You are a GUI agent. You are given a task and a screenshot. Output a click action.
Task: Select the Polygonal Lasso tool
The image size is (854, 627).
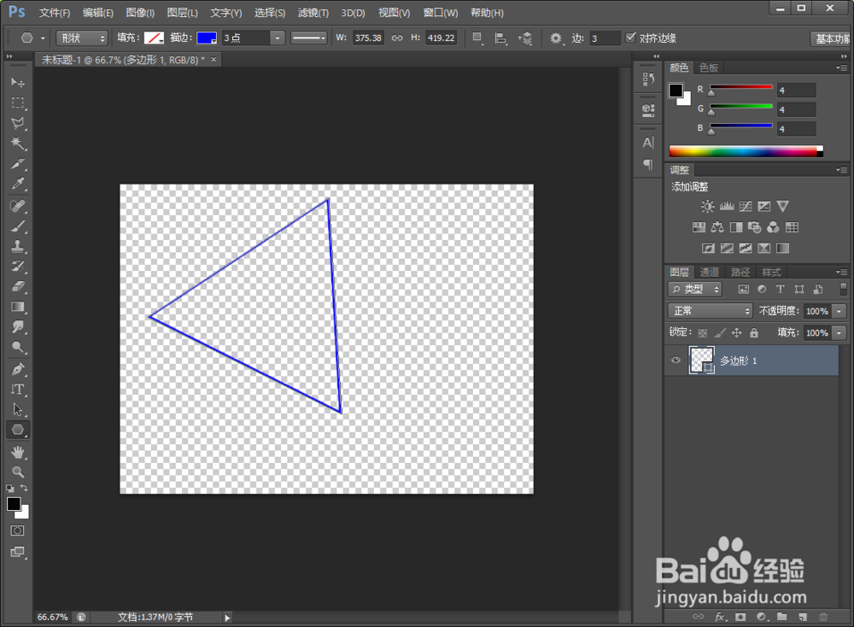pos(18,123)
